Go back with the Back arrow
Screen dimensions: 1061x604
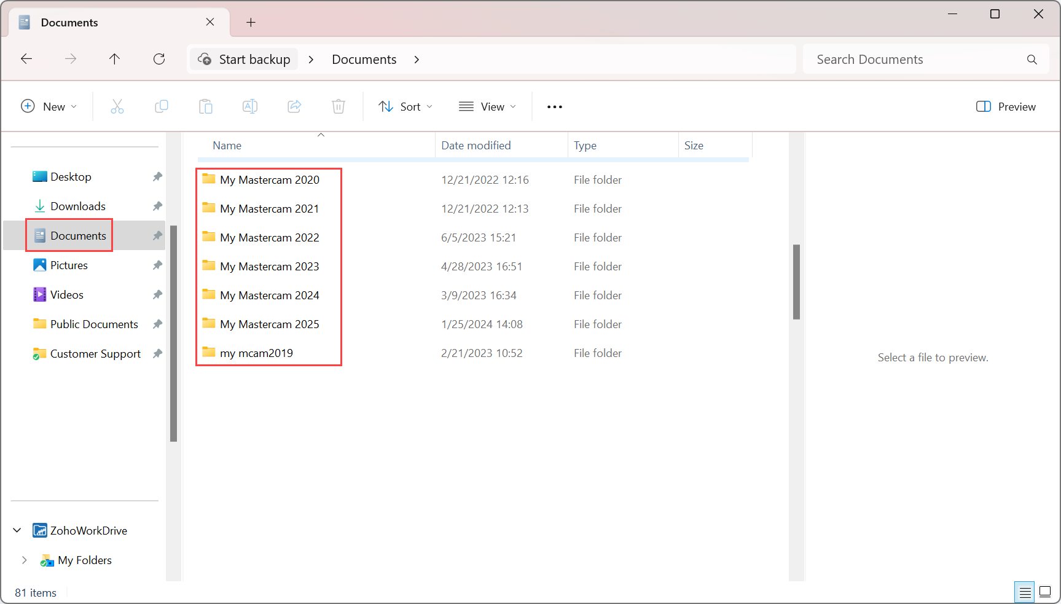pos(26,59)
